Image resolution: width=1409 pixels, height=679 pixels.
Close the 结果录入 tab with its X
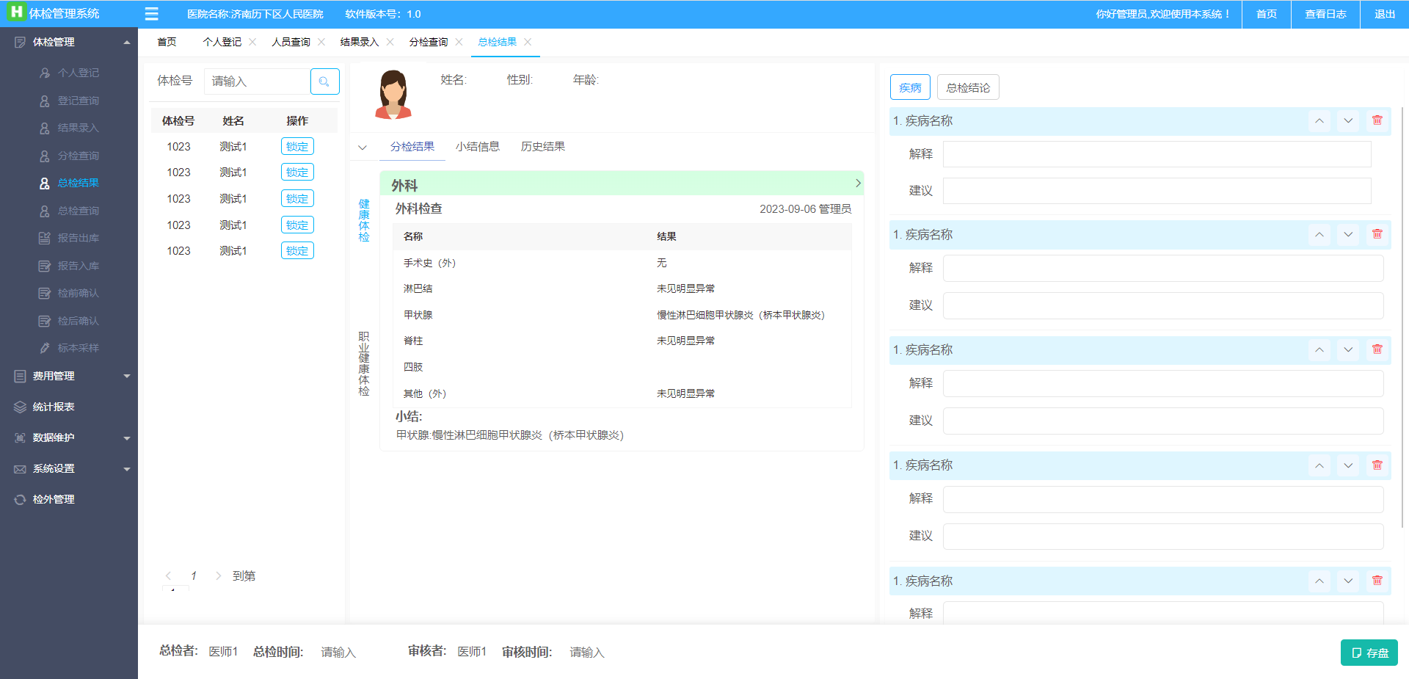coord(390,42)
